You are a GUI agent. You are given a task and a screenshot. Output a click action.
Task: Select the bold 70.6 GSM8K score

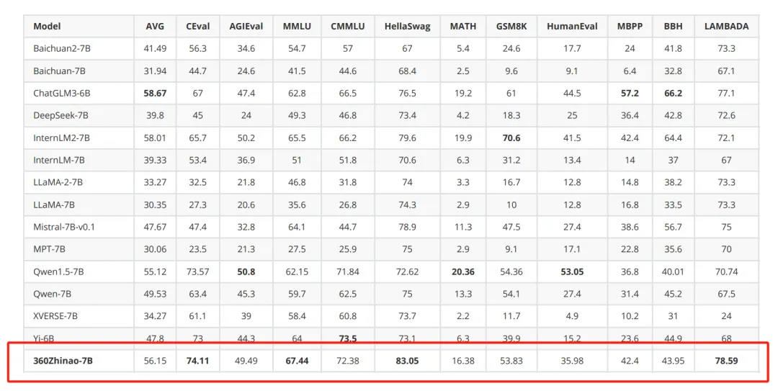click(x=511, y=138)
